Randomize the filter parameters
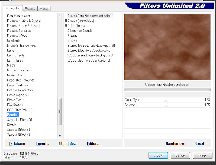The height and width of the screenshot is (165, 216). tap(175, 144)
